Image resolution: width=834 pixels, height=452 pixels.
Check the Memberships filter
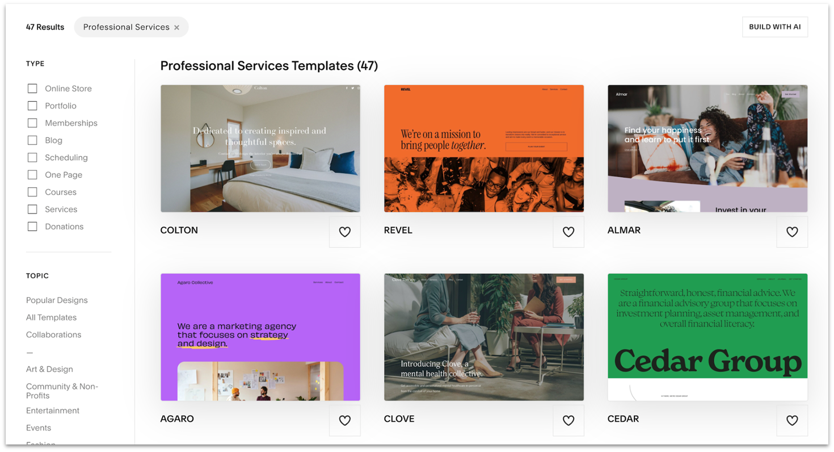[x=32, y=123]
